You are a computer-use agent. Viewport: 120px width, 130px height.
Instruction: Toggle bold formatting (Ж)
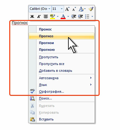click(32, 16)
